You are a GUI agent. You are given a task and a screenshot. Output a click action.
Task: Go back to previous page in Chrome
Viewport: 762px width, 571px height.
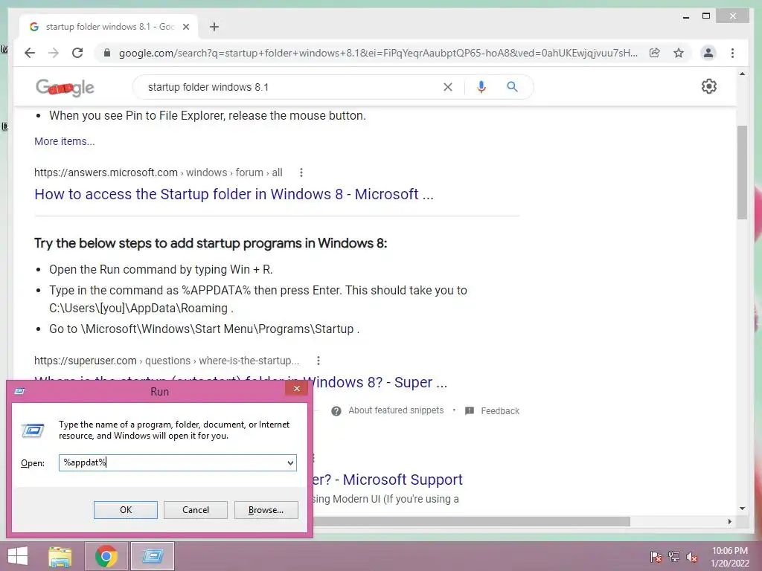click(30, 53)
